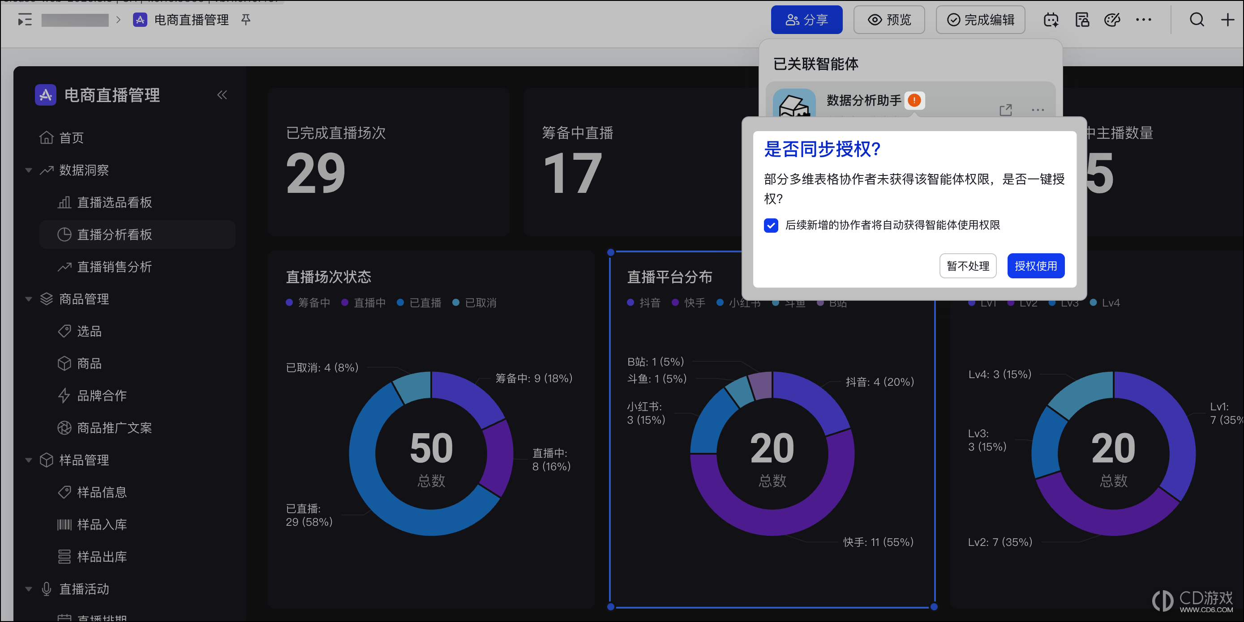Screen dimensions: 1244x622
Task: Toggle the sidebar outline icon at top left
Action: 25,20
